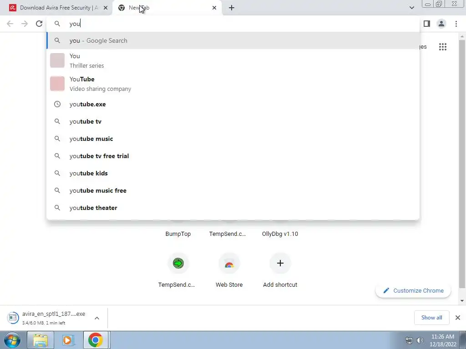Expand the tab search dropdown arrow

point(411,8)
